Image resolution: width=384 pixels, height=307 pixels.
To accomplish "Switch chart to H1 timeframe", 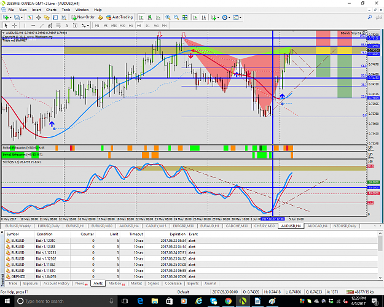I will point(131,25).
